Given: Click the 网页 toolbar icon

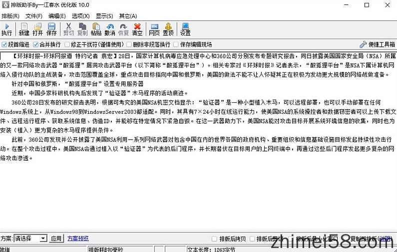Looking at the screenshot, I should pos(154,29).
